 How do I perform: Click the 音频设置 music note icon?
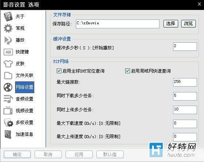tap(8, 99)
